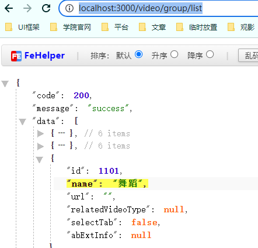Screen dimensions: 258x248
Task: Open the 临时放置 bookmark folder
Action: click(x=197, y=27)
